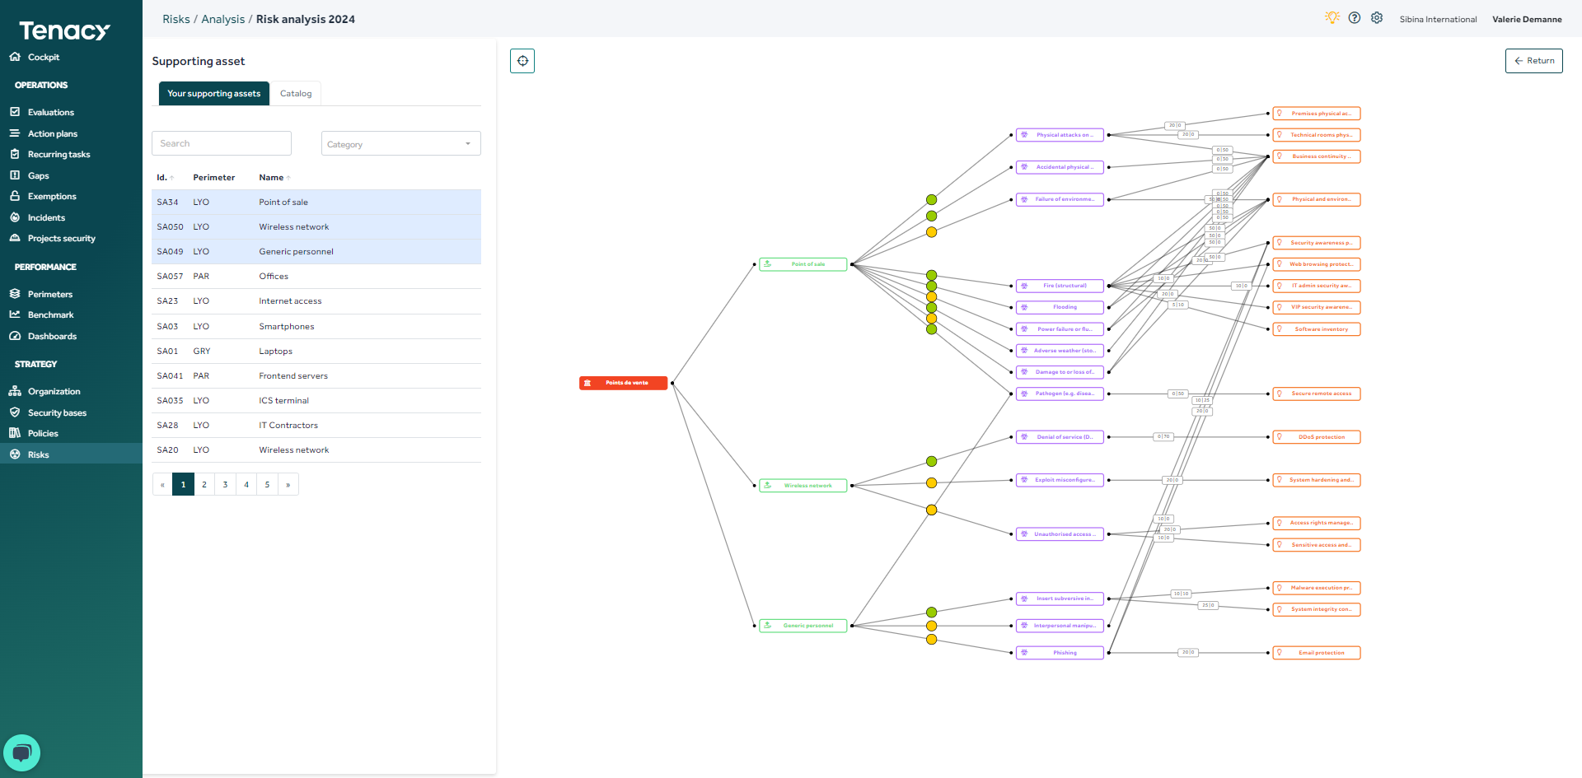The image size is (1582, 778).
Task: Open the Category dropdown
Action: [x=400, y=143]
